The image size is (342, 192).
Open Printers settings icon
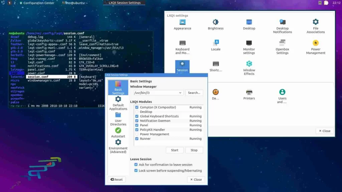click(249, 94)
